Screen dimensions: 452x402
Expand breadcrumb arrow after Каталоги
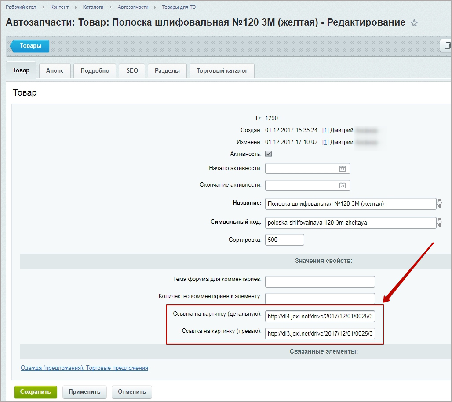(110, 7)
